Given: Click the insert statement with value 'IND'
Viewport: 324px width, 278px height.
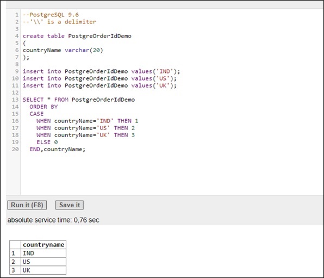Looking at the screenshot, I should [x=101, y=71].
